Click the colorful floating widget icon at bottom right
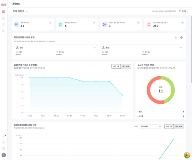 [x=187, y=155]
